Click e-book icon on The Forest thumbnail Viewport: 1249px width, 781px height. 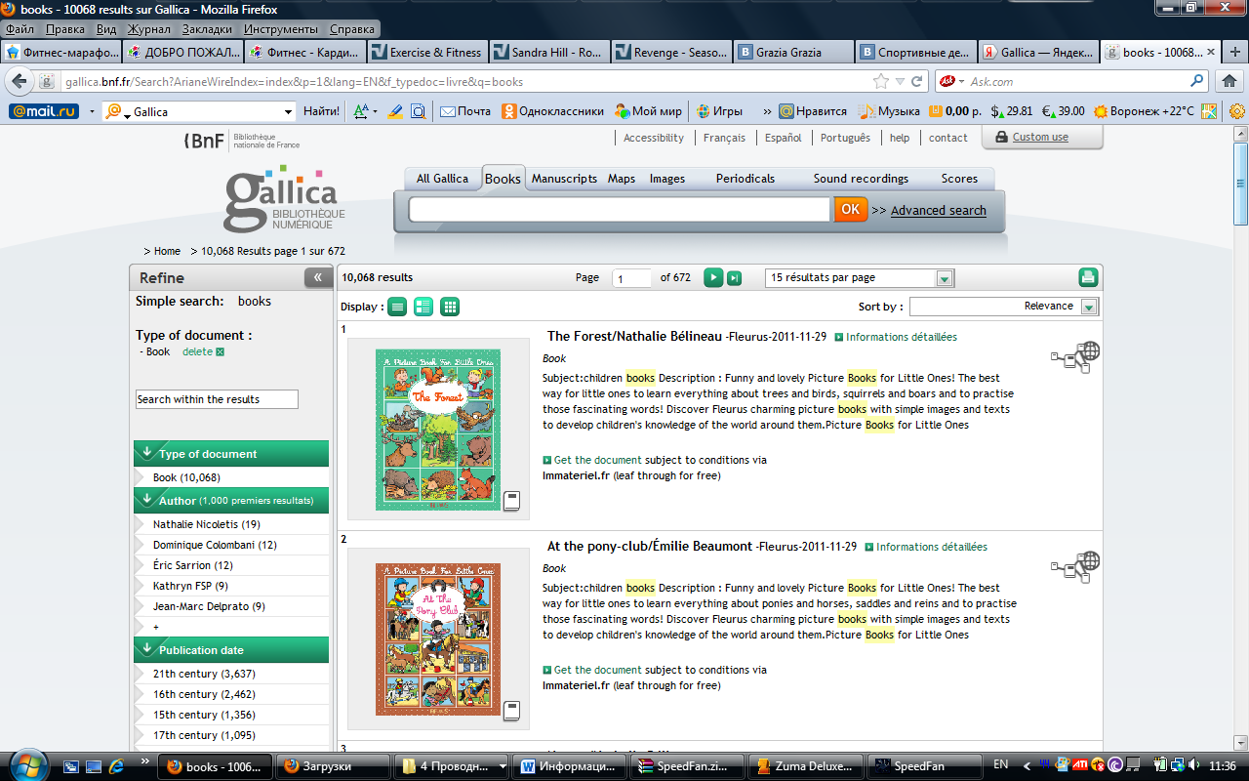512,502
